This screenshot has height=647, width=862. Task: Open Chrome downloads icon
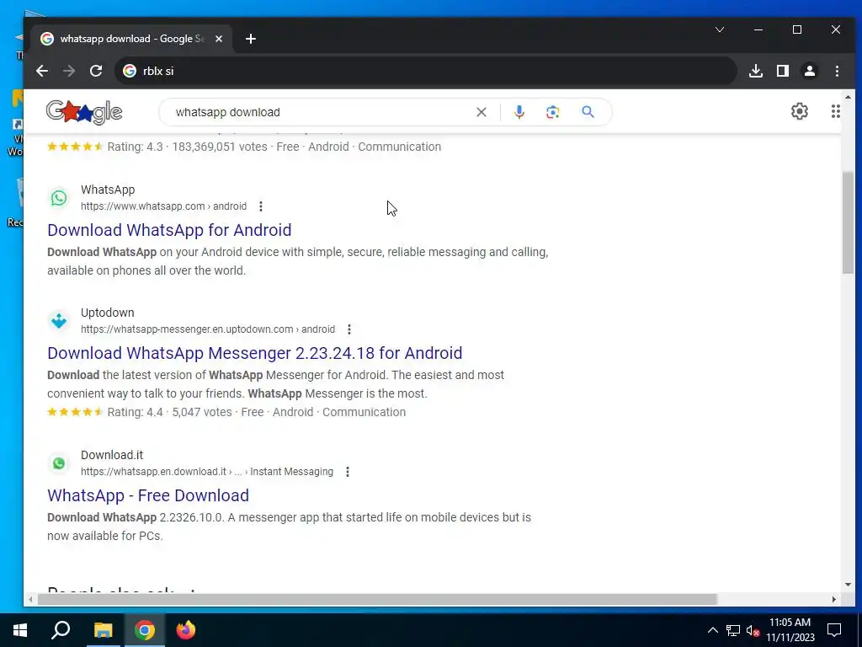[756, 71]
